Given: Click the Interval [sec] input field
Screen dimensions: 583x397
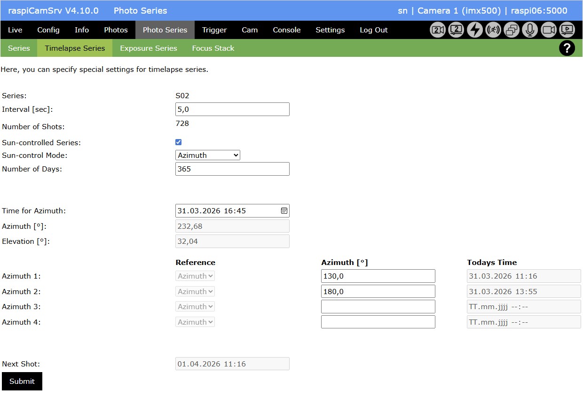Looking at the screenshot, I should click(232, 109).
